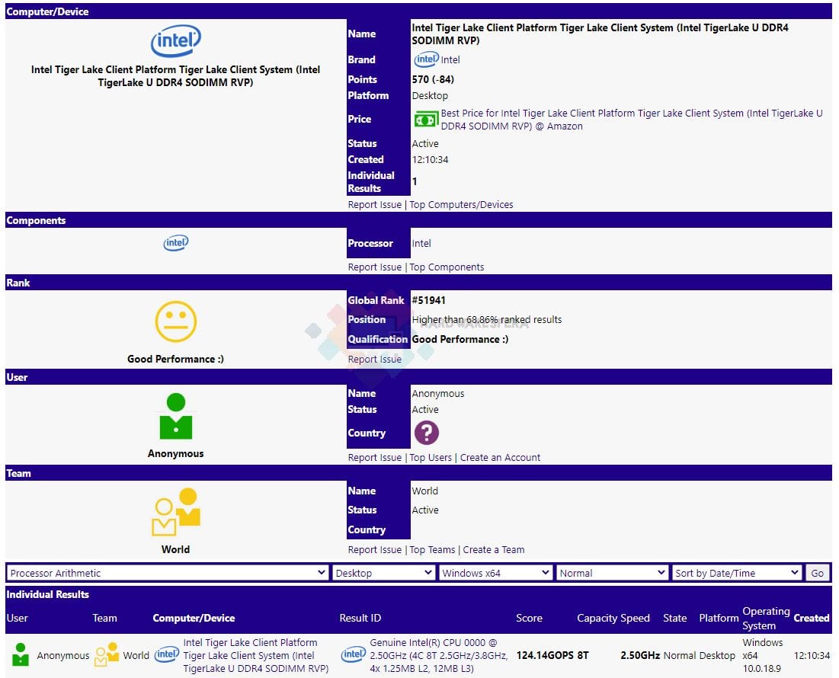Click Operating System column header
The image size is (839, 678).
click(x=766, y=618)
